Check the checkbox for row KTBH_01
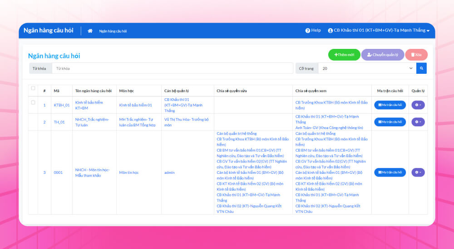The height and width of the screenshot is (249, 454). point(33,103)
